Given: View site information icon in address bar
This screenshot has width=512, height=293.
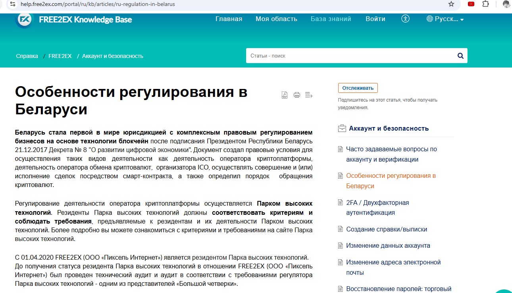Looking at the screenshot, I should pos(13,4).
